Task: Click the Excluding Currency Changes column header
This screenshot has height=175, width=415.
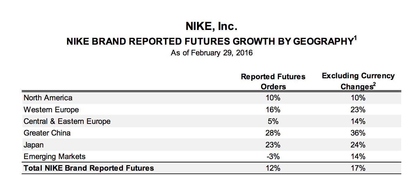Action: point(358,81)
